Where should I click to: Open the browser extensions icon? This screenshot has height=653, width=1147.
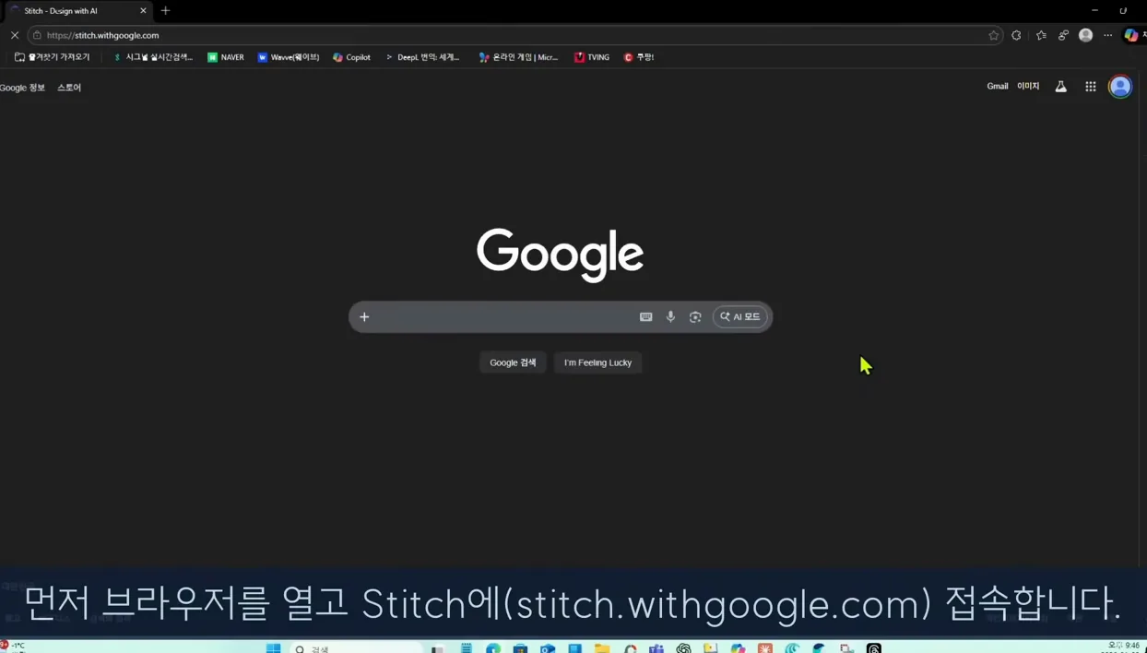(x=1016, y=35)
